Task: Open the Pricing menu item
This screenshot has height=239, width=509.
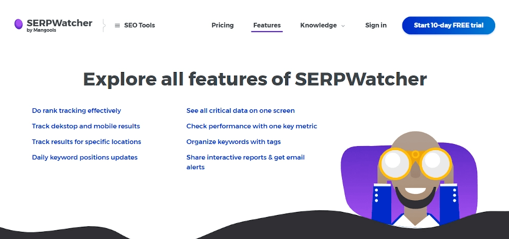Action: (x=222, y=25)
